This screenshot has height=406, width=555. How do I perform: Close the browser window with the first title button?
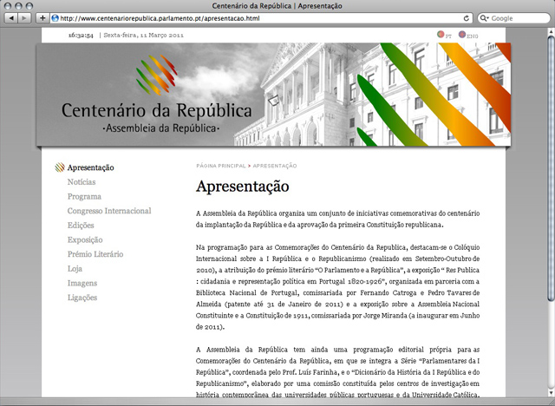pyautogui.click(x=8, y=6)
